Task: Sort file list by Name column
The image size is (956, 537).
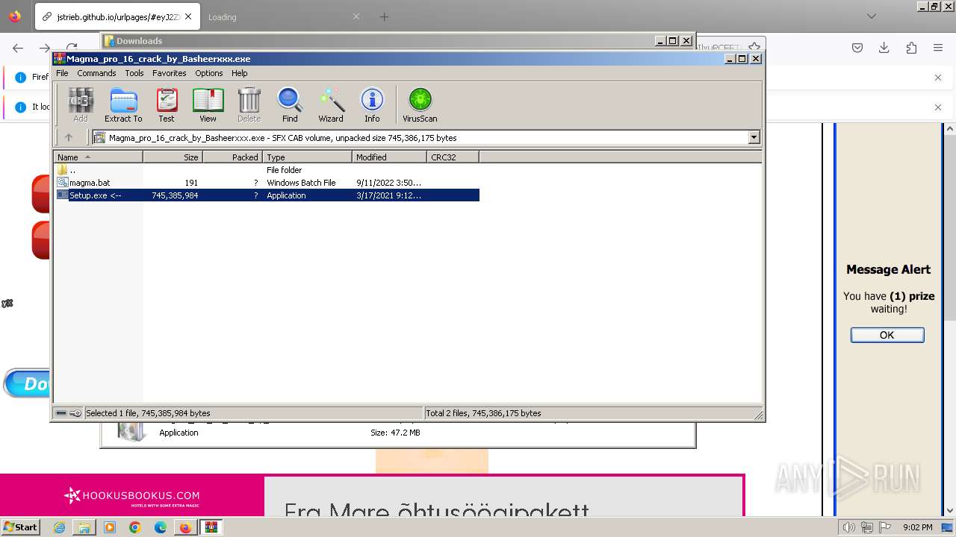Action: point(98,157)
